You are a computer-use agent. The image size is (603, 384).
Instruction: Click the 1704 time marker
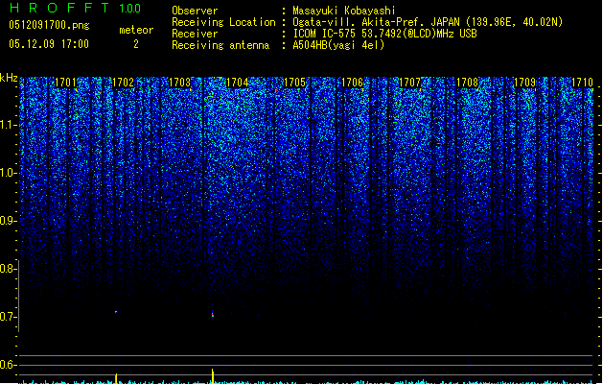click(x=238, y=83)
